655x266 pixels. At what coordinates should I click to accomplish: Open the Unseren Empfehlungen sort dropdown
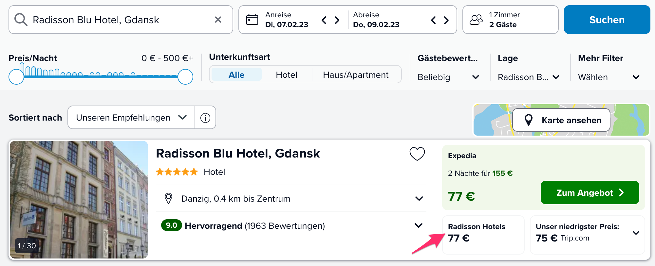pos(131,118)
